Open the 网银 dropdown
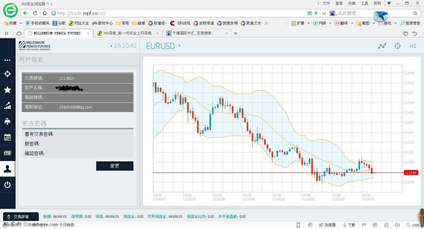Viewport: 424px width, 229px height. click(322, 23)
